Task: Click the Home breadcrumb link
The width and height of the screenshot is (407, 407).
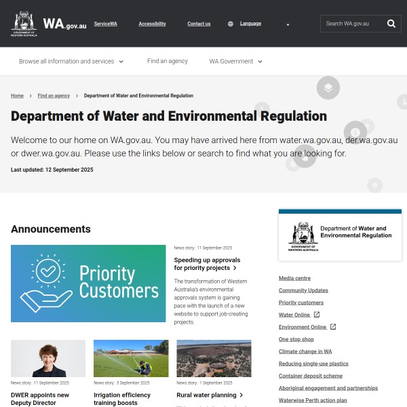Action: (17, 96)
